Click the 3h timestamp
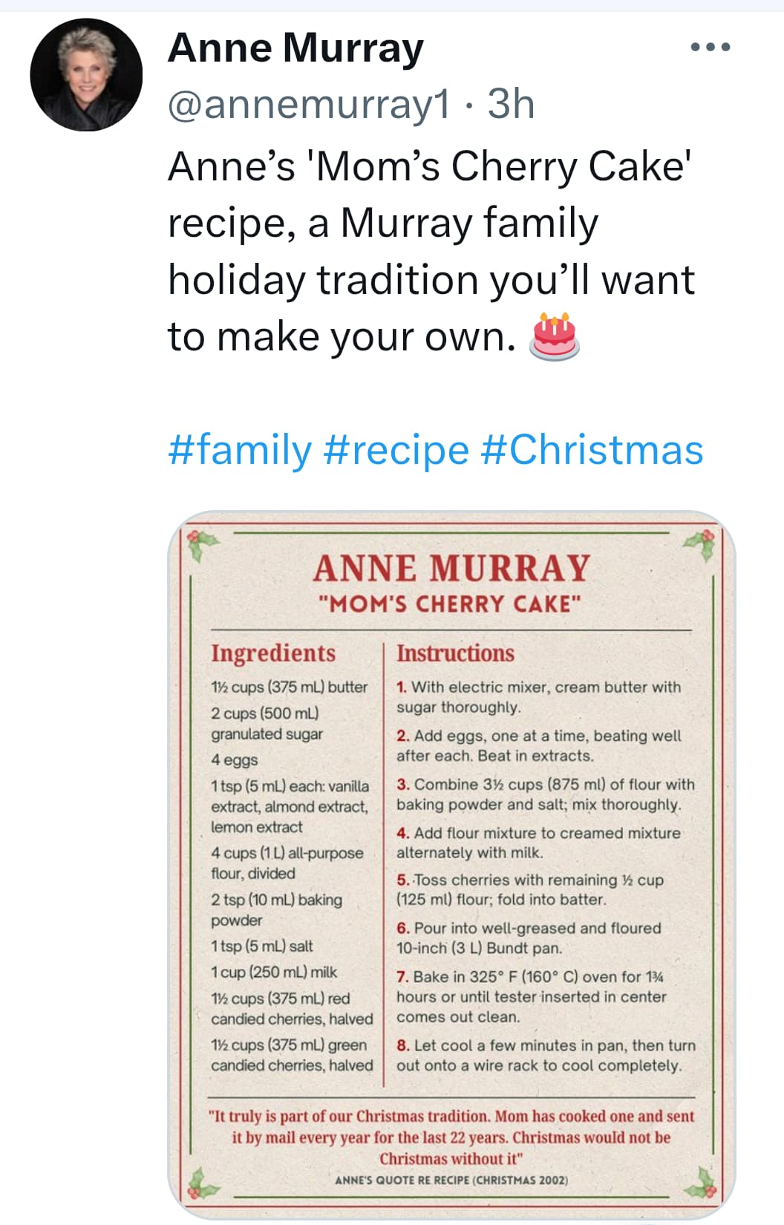The width and height of the screenshot is (784, 1225). [511, 104]
